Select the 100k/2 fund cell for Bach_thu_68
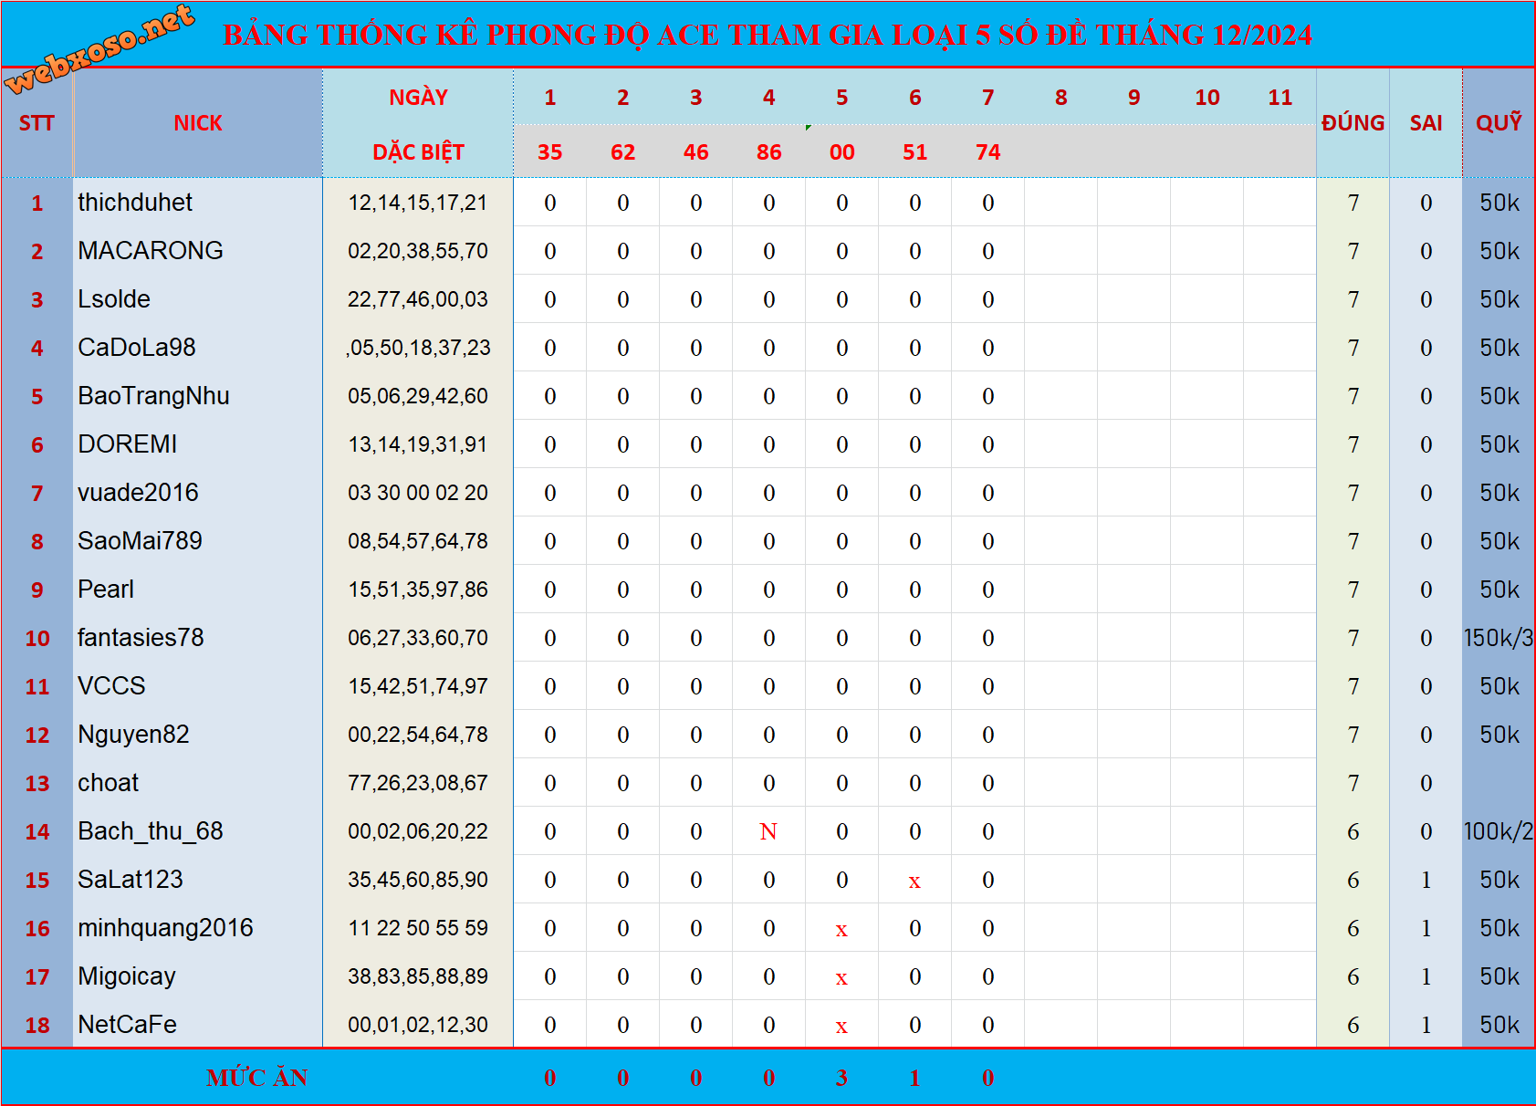Screen dimensions: 1536x1106 [1499, 831]
